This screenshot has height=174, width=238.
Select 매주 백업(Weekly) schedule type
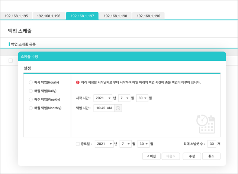pyautogui.click(x=31, y=100)
